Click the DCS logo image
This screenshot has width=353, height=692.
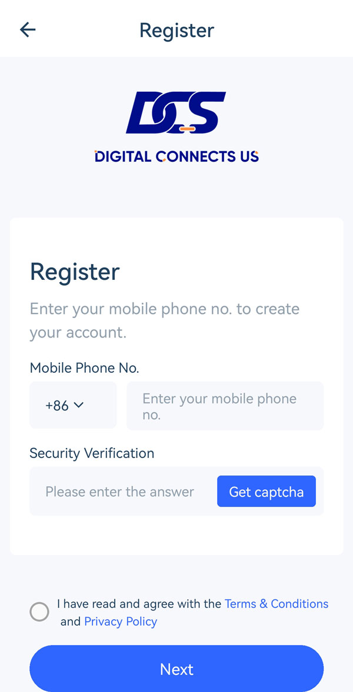click(176, 112)
